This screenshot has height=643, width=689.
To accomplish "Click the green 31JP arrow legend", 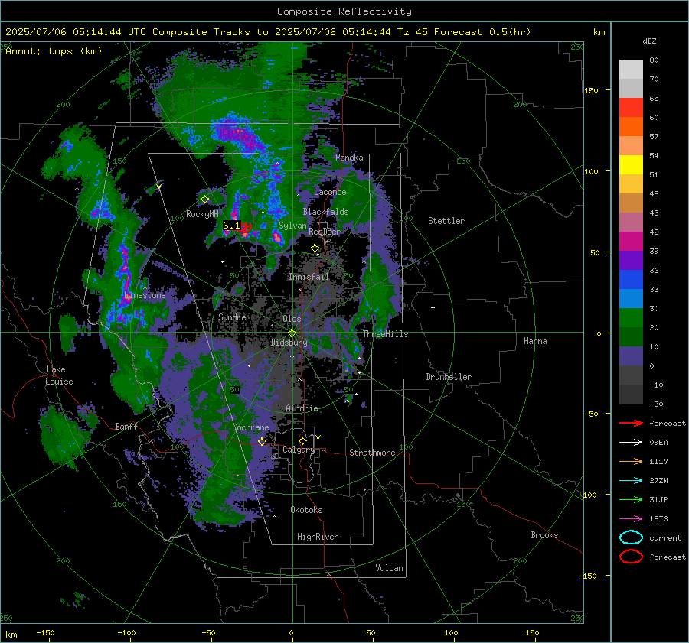I will tap(632, 499).
